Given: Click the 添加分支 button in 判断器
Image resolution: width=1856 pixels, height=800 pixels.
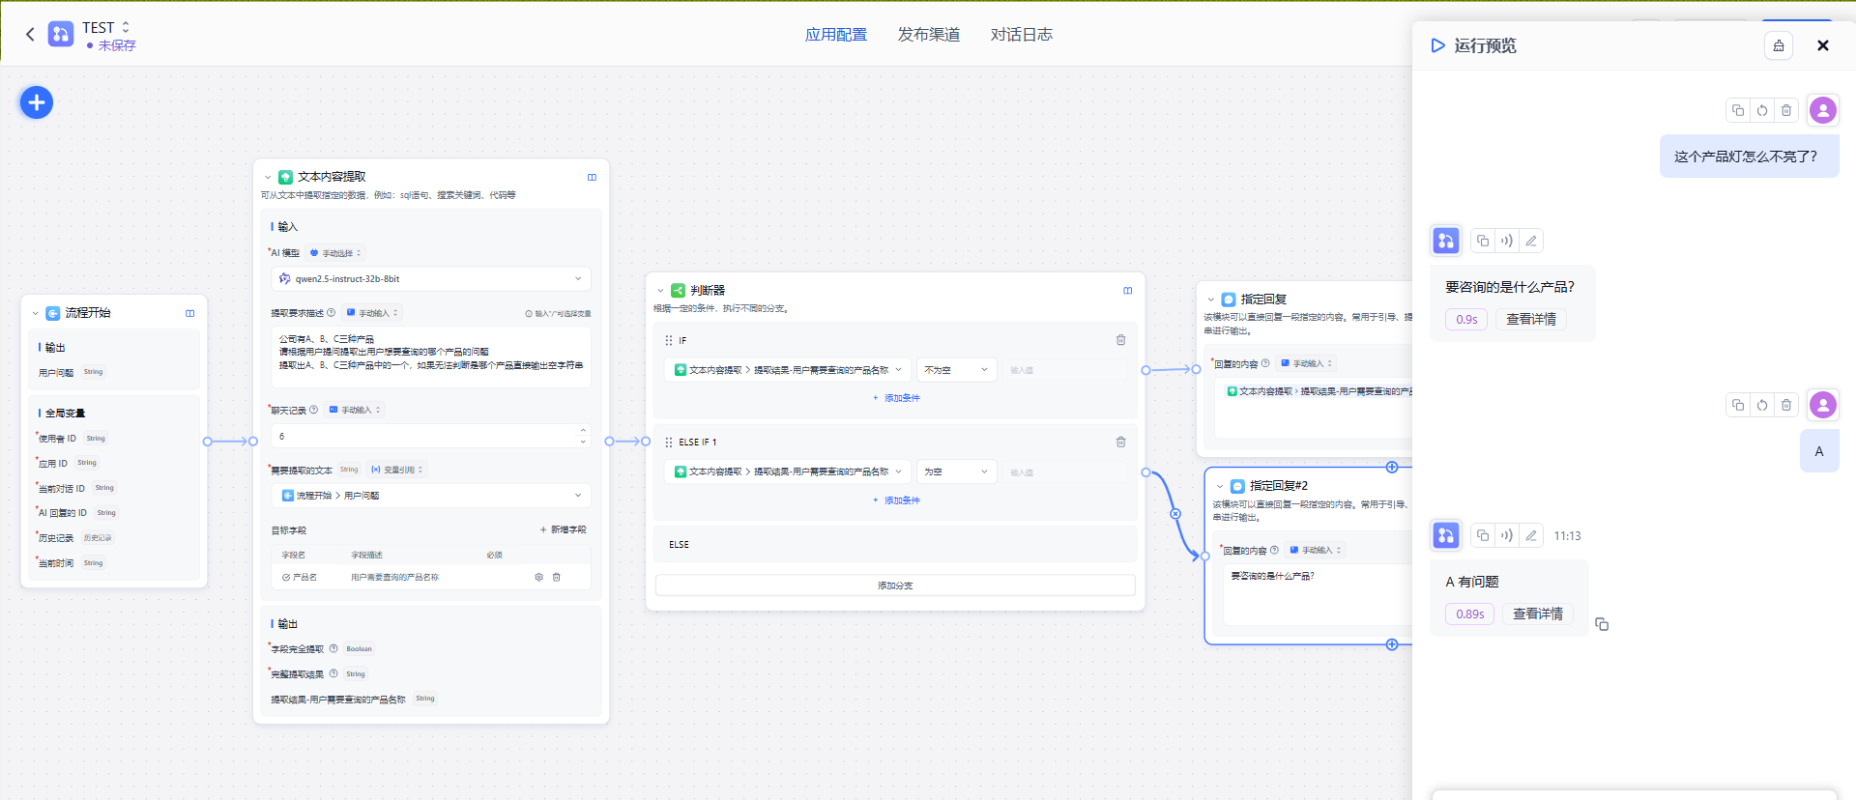Looking at the screenshot, I should 895,586.
